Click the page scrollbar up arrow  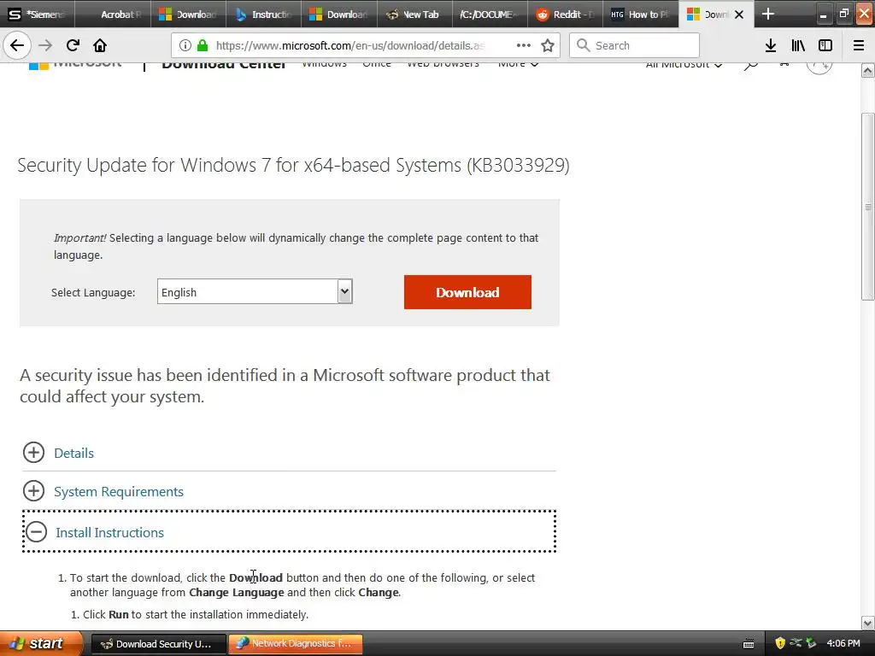(868, 71)
